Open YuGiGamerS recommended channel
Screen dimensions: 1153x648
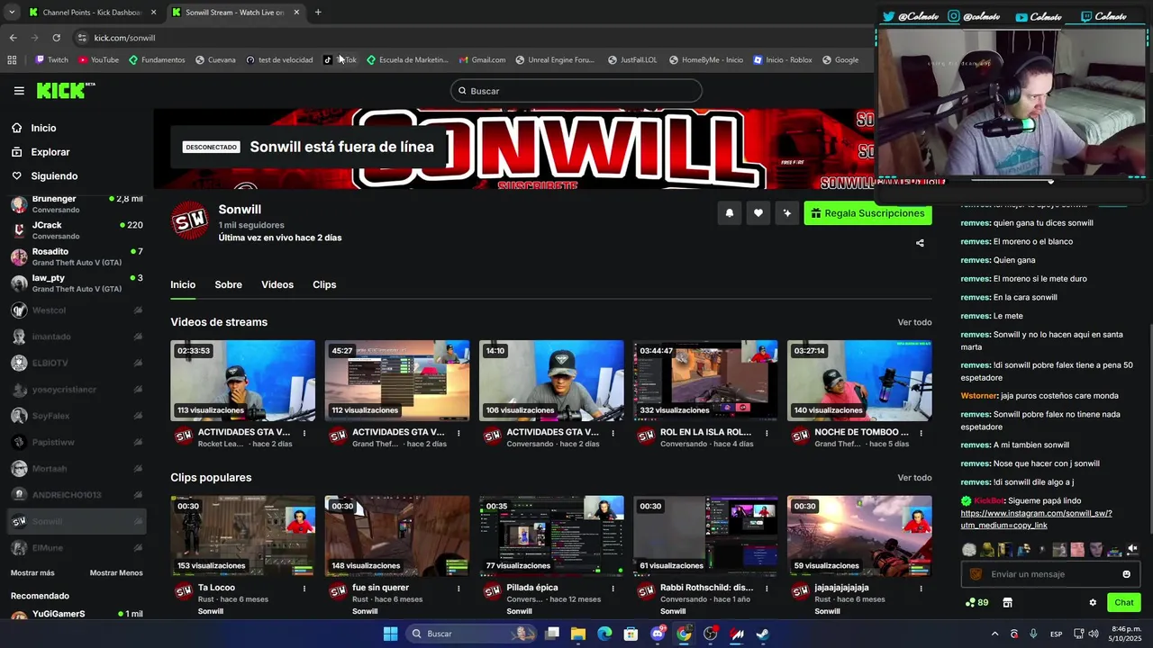pos(77,614)
